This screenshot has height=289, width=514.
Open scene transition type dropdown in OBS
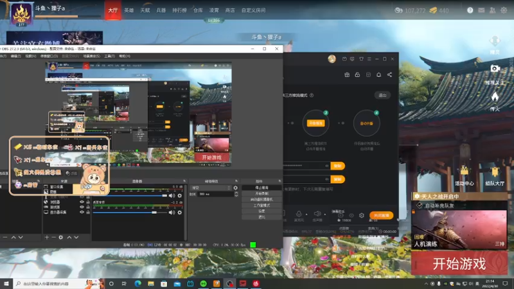pyautogui.click(x=211, y=188)
